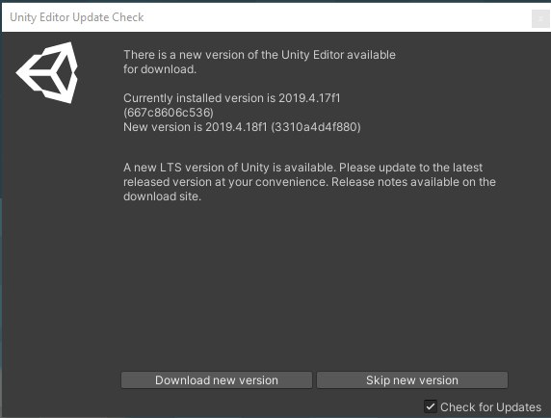Click the new hash (3310a4d4f880) text
Screen dimensions: 551x418
(316, 127)
